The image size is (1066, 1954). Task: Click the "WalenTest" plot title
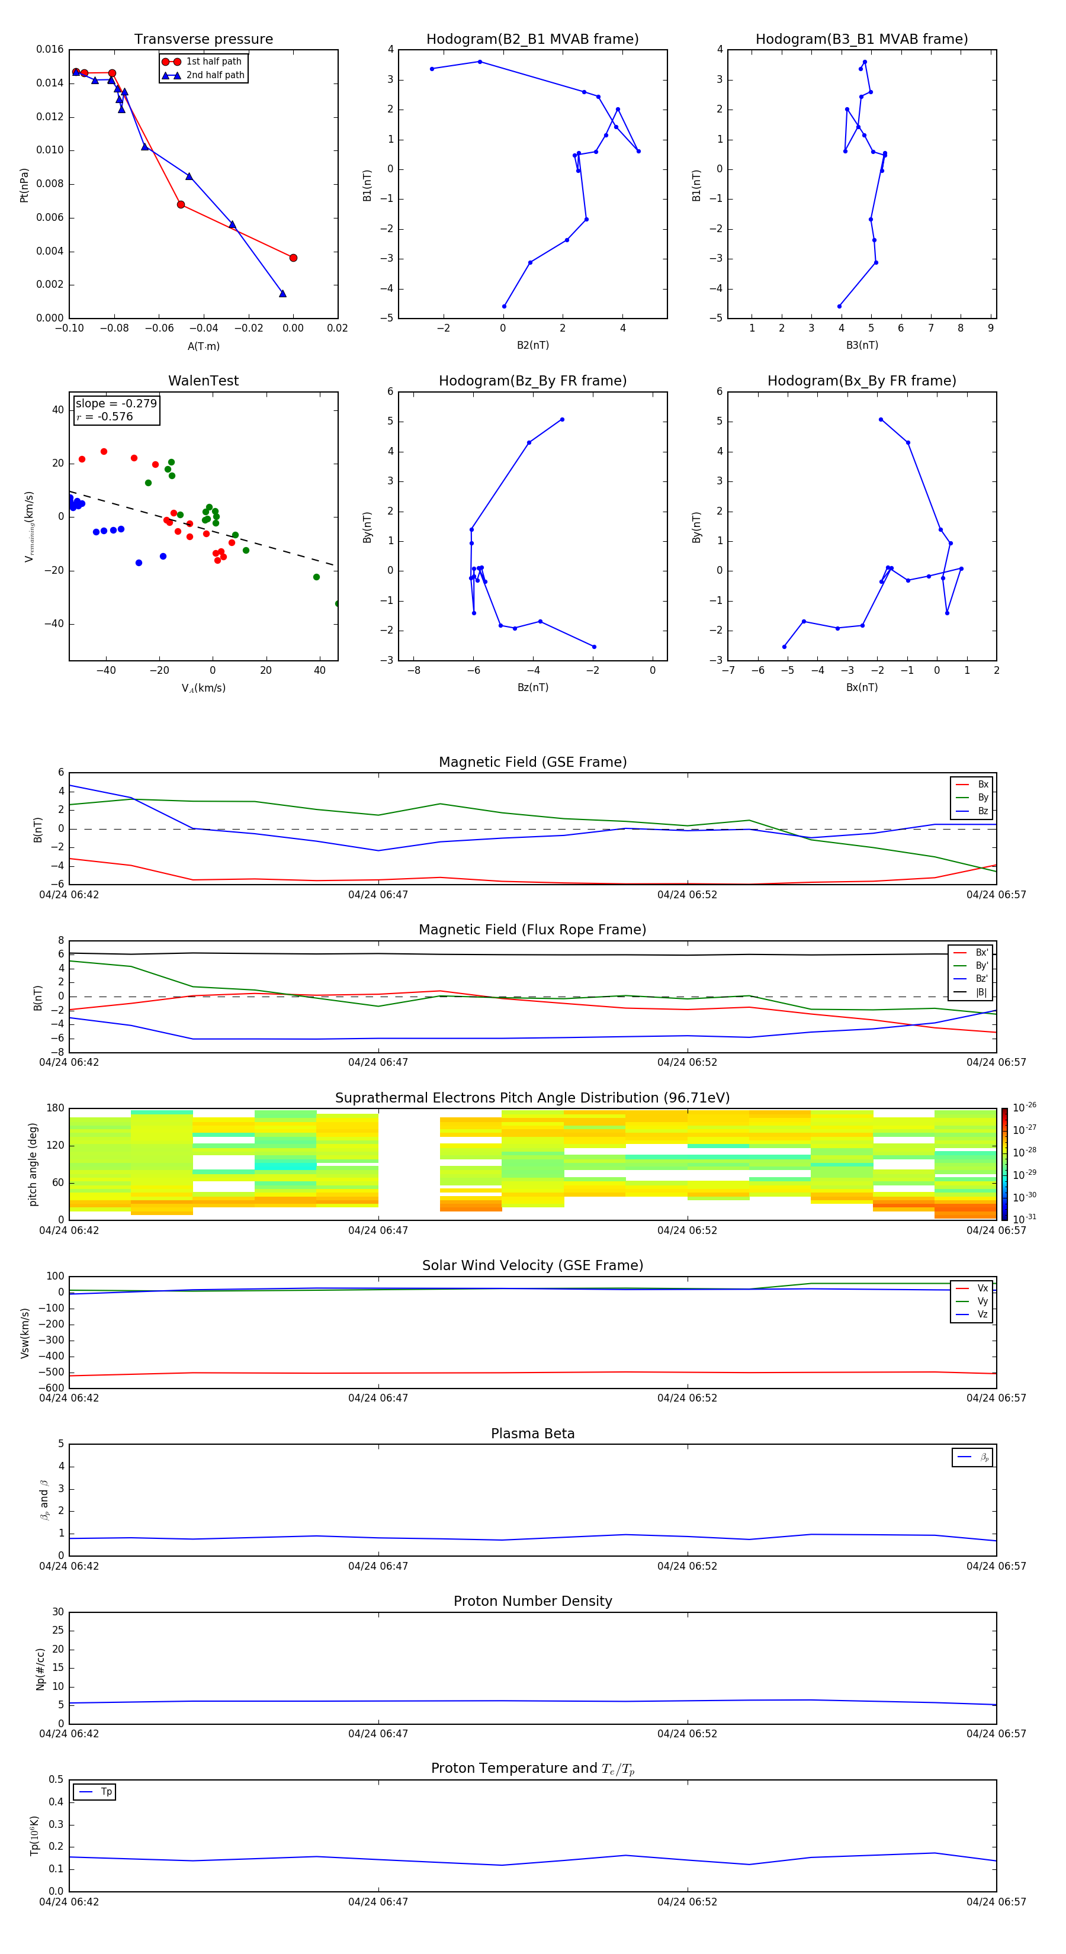click(203, 381)
